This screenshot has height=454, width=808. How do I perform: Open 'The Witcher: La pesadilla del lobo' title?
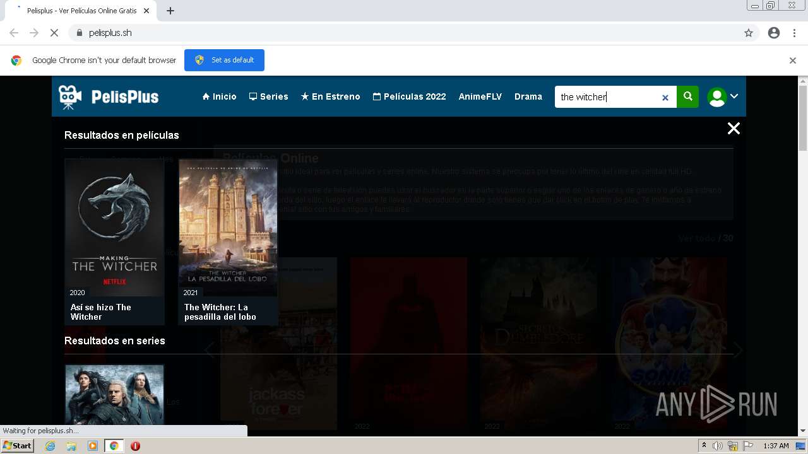[220, 311]
